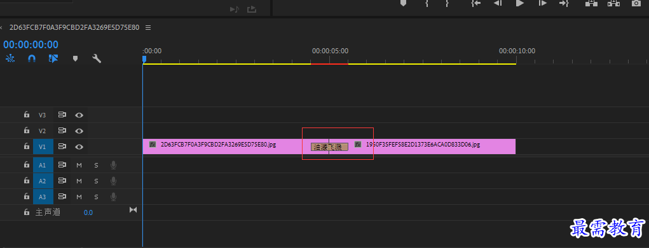This screenshot has width=649, height=248.
Task: Toggle sync lock for A3
Action: [62, 197]
